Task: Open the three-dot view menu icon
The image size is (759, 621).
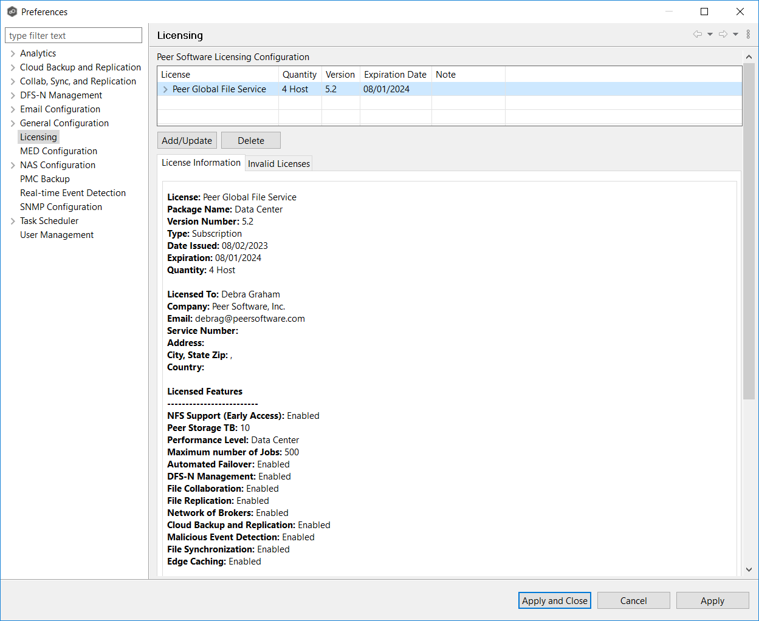Action: tap(748, 35)
